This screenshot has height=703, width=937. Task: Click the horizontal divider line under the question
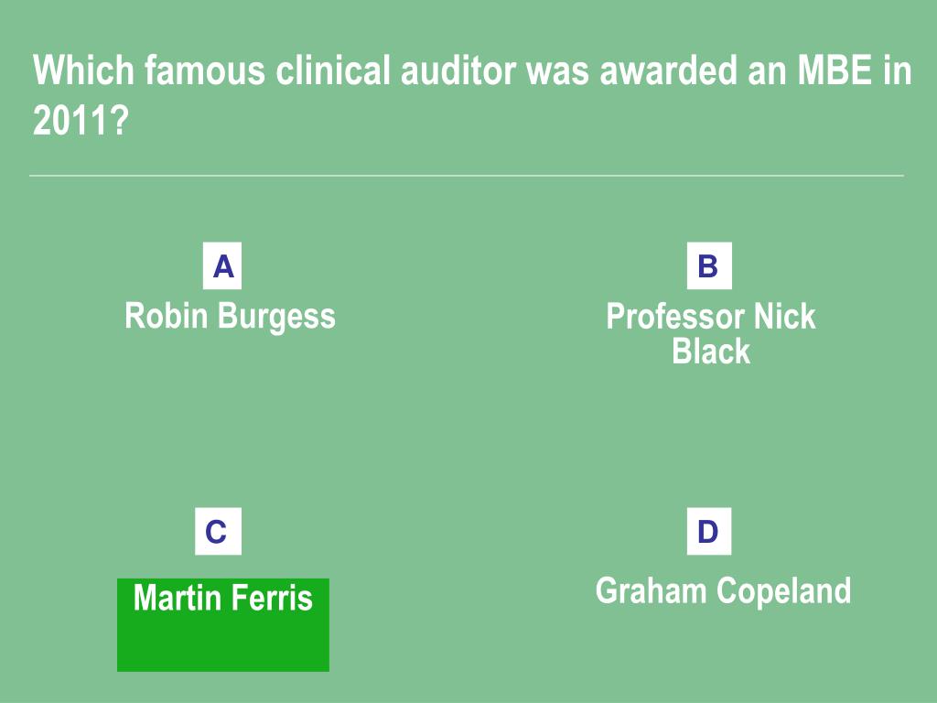coord(466,176)
